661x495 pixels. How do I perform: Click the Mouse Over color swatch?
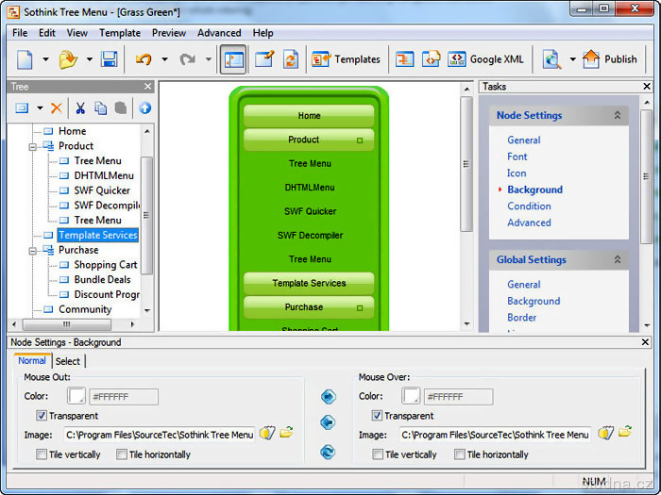coord(411,397)
